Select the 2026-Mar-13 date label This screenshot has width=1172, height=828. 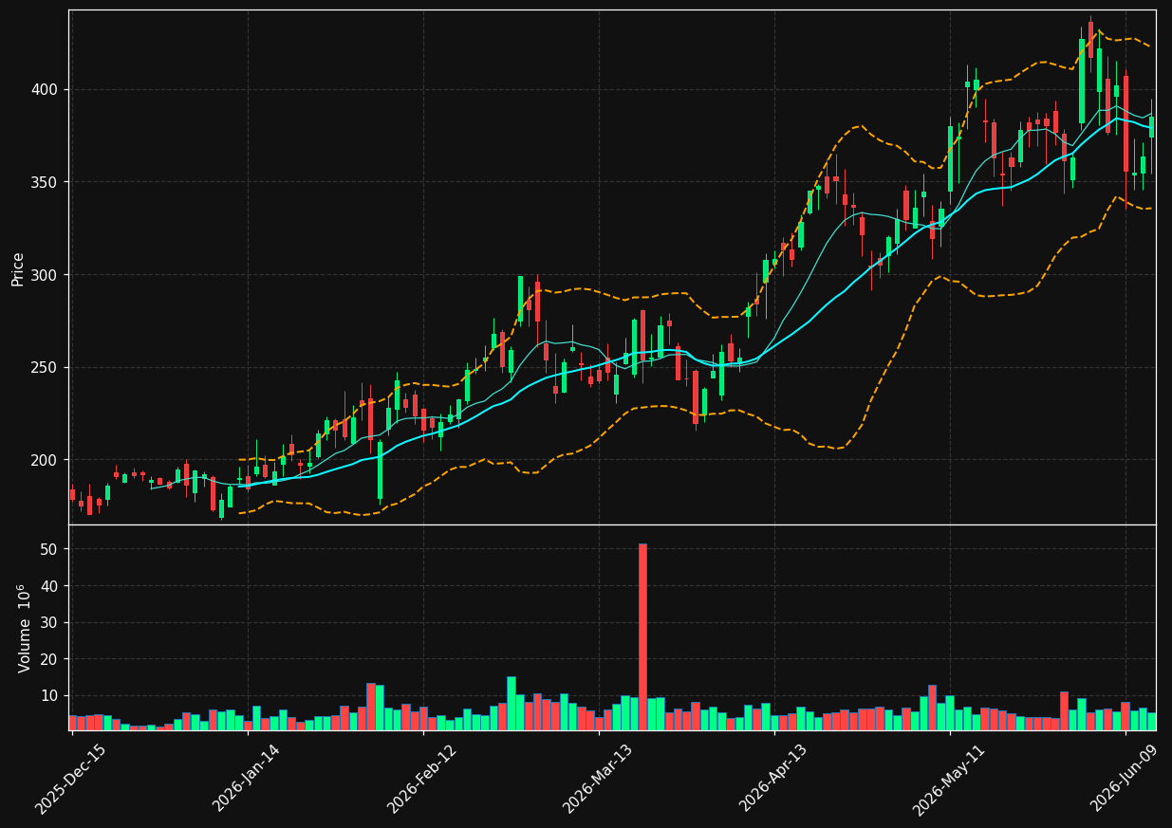(598, 778)
